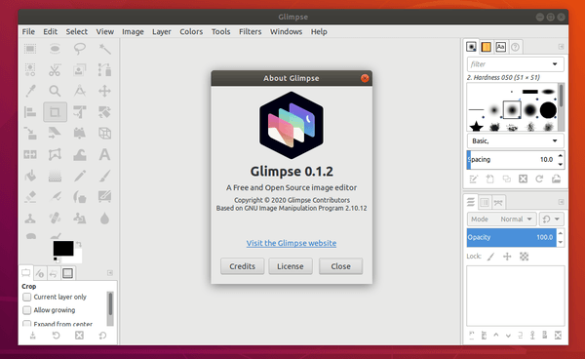This screenshot has width=585, height=359.
Task: Delete the brush in Brushes panel
Action: pos(523,179)
